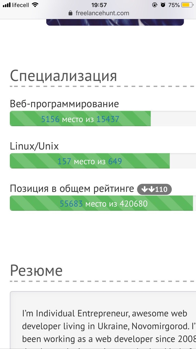
Task: Tap the padlock icon beside freelancehunt.com
Action: 71,13
